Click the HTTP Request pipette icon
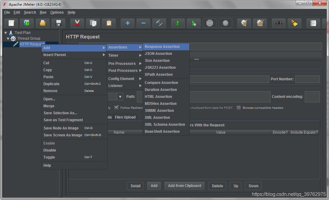The height and width of the screenshot is (200, 329). (x=15, y=44)
